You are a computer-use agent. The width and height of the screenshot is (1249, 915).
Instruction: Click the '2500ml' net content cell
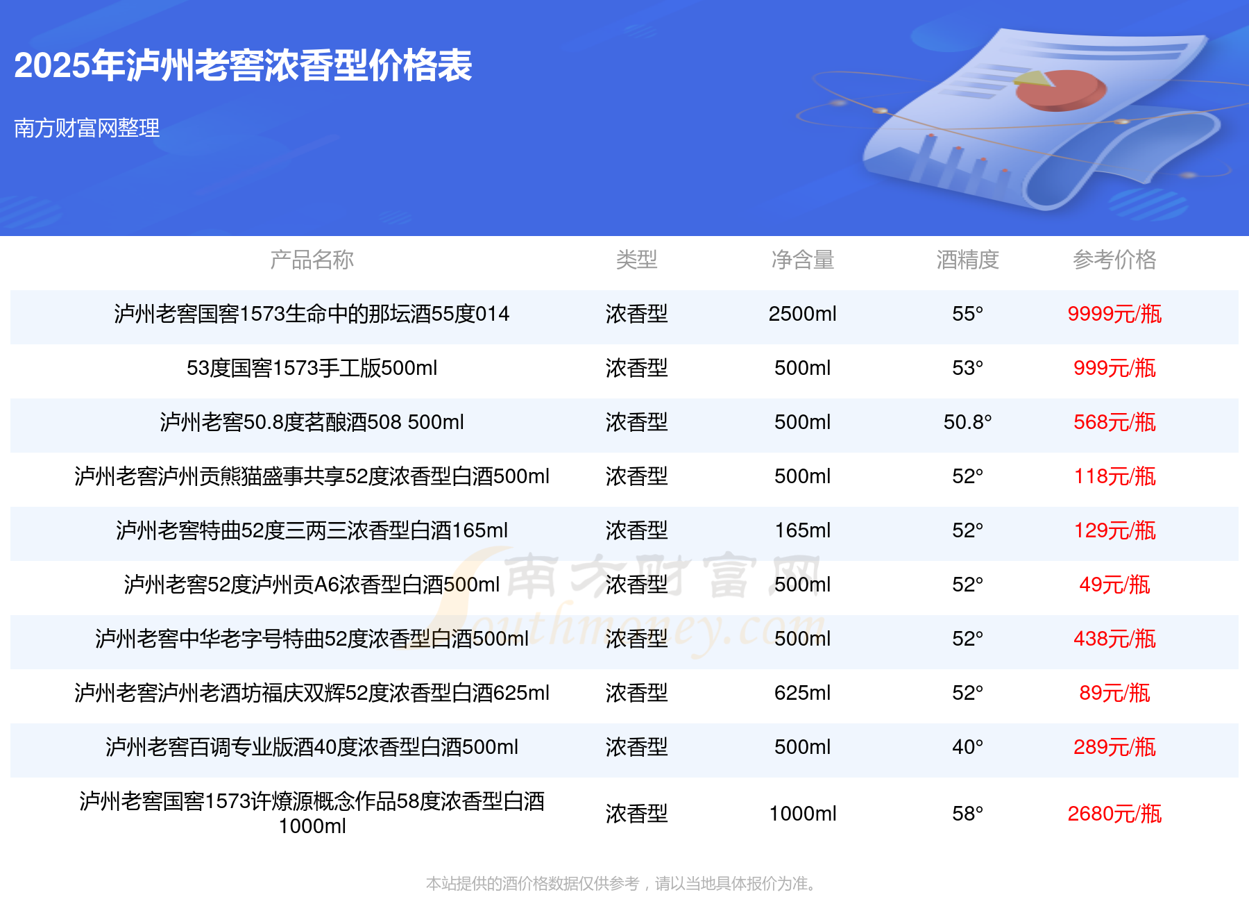[x=803, y=314]
